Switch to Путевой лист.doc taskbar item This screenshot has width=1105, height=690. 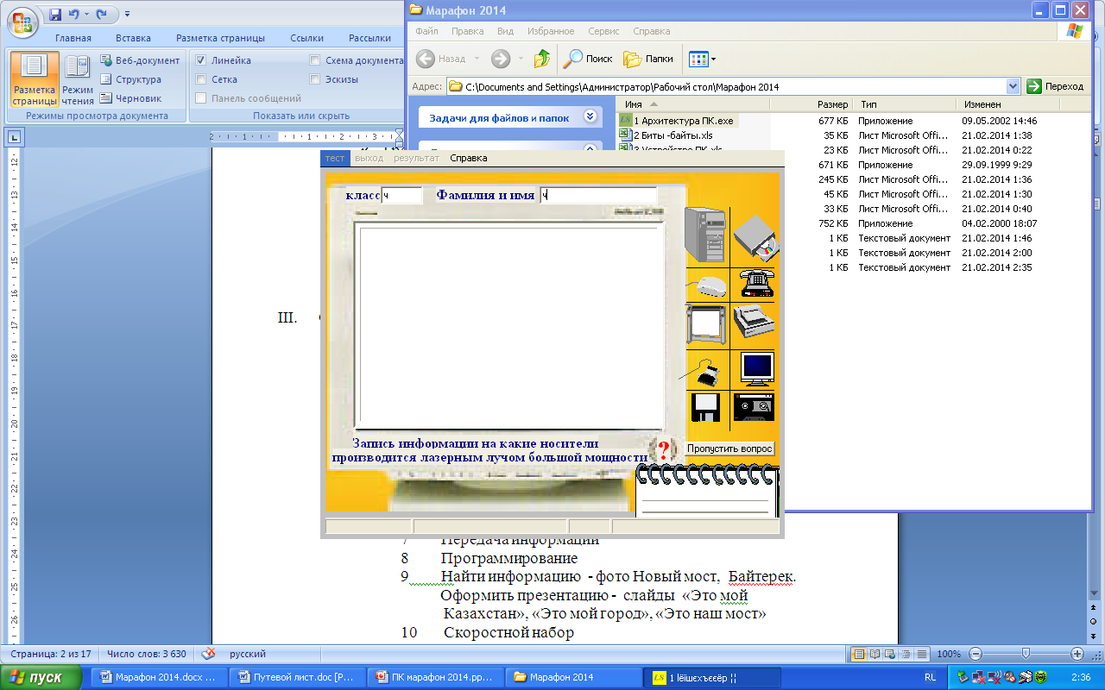point(298,678)
